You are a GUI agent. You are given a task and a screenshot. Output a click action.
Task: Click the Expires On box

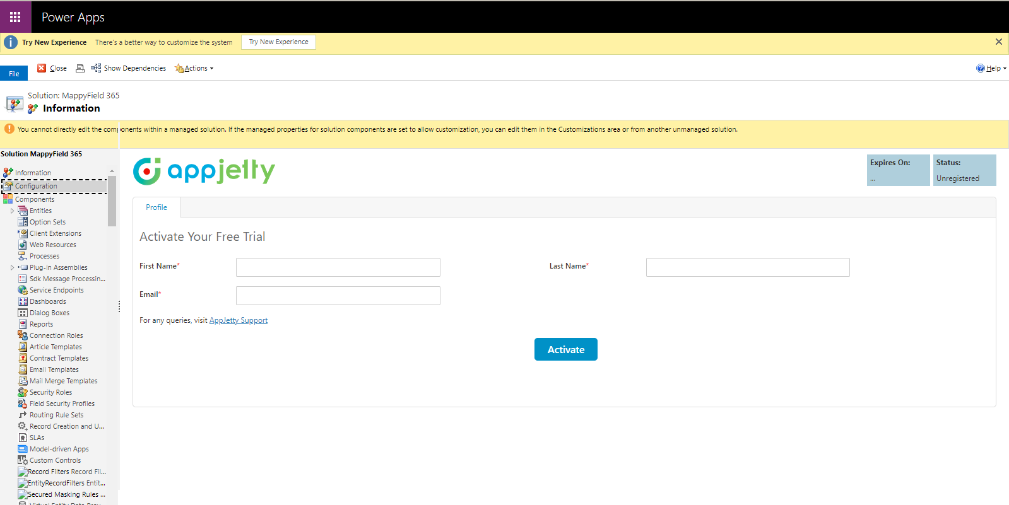(899, 170)
